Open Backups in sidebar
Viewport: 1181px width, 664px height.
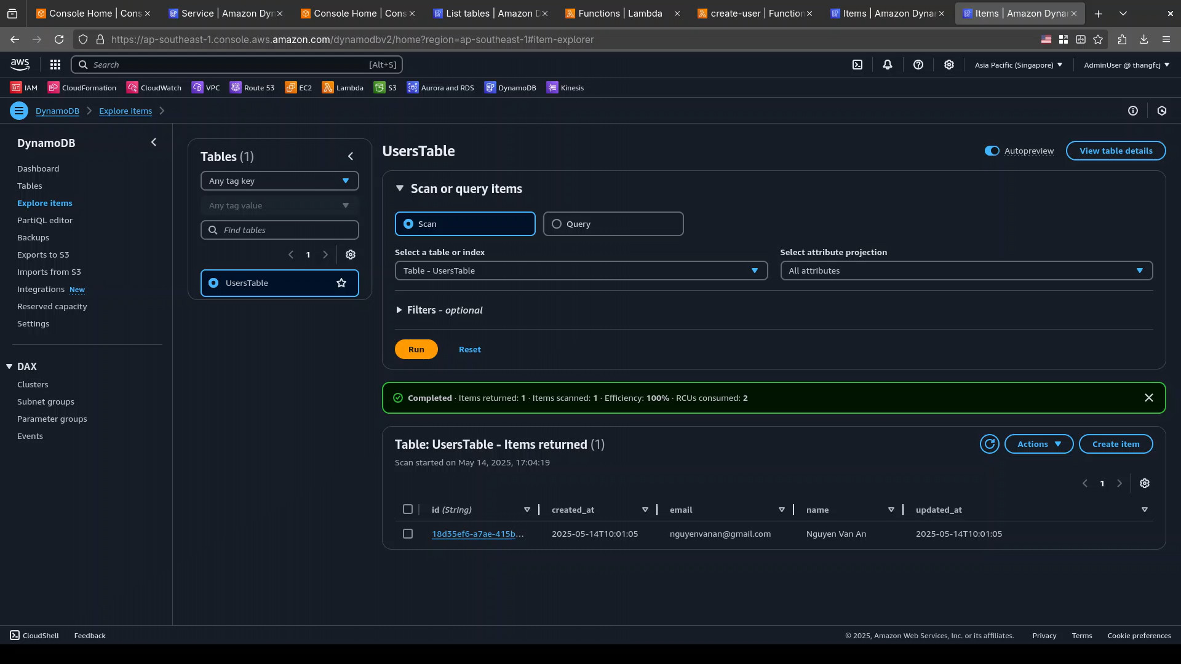pyautogui.click(x=33, y=237)
